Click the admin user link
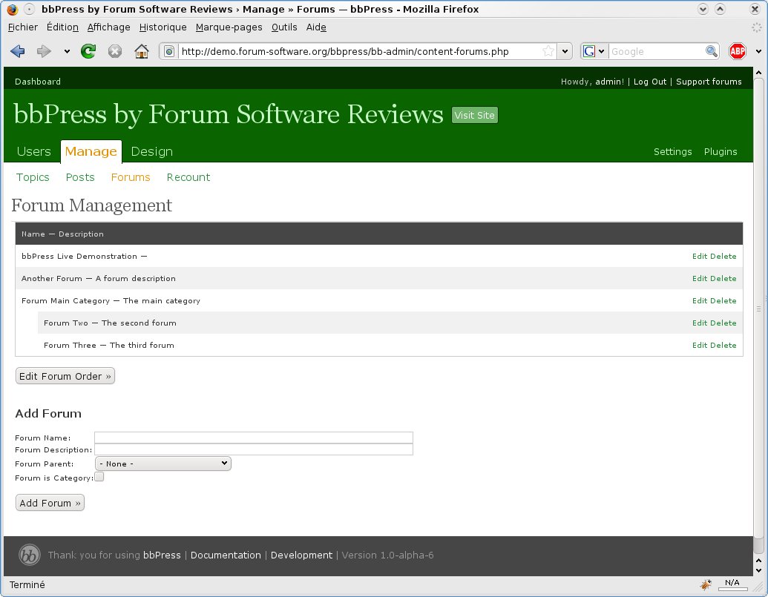The width and height of the screenshot is (768, 597). [609, 82]
